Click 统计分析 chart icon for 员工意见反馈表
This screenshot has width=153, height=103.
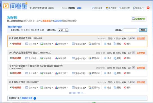click(x=57, y=88)
